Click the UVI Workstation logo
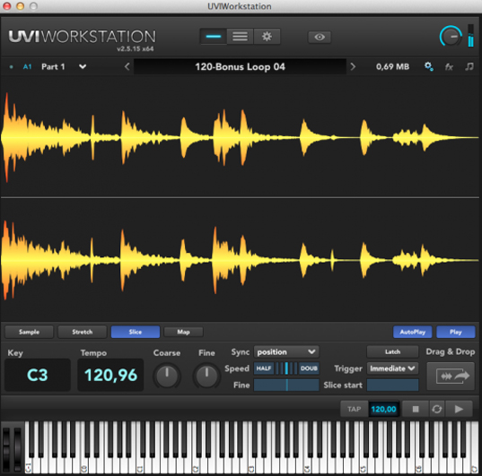 coord(82,37)
